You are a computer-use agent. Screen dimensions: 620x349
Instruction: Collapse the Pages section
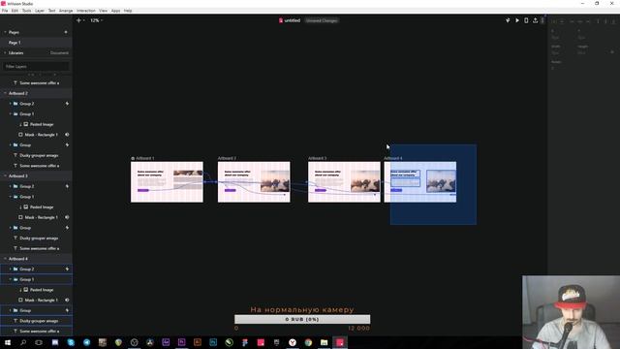click(x=5, y=32)
